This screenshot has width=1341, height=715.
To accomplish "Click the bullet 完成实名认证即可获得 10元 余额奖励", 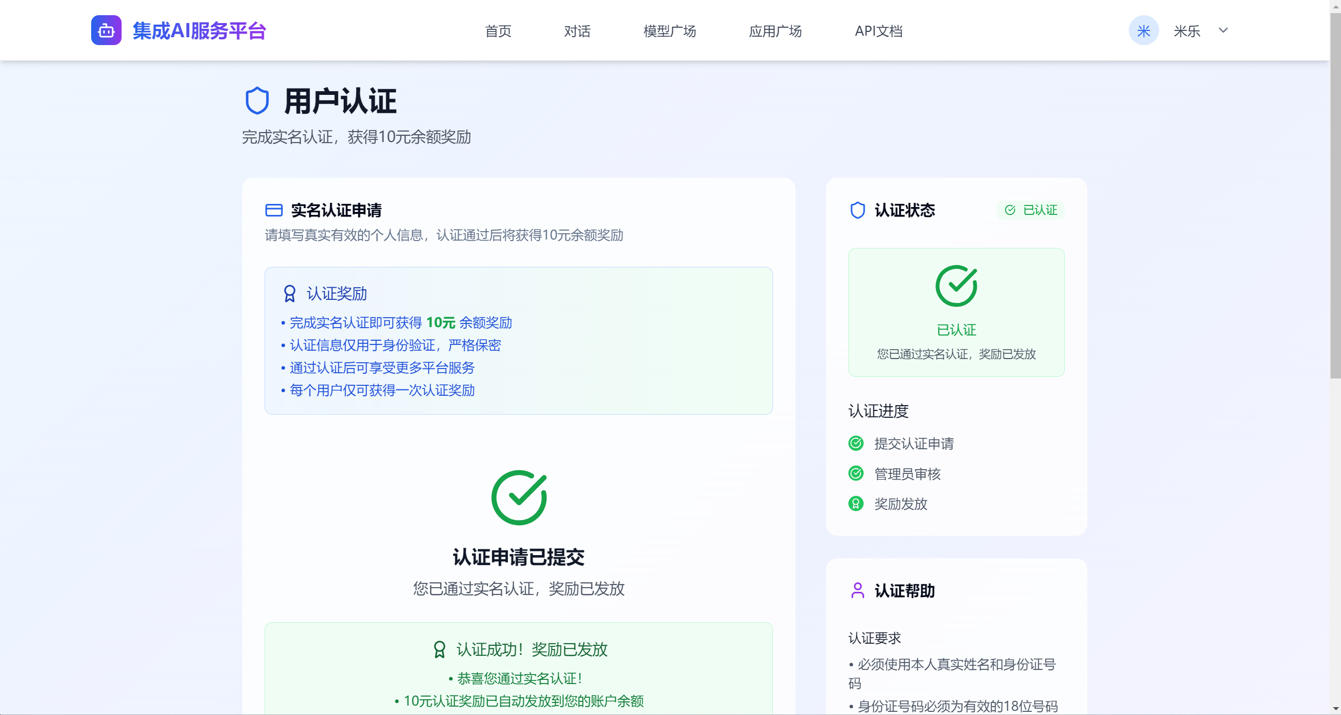I will point(397,322).
